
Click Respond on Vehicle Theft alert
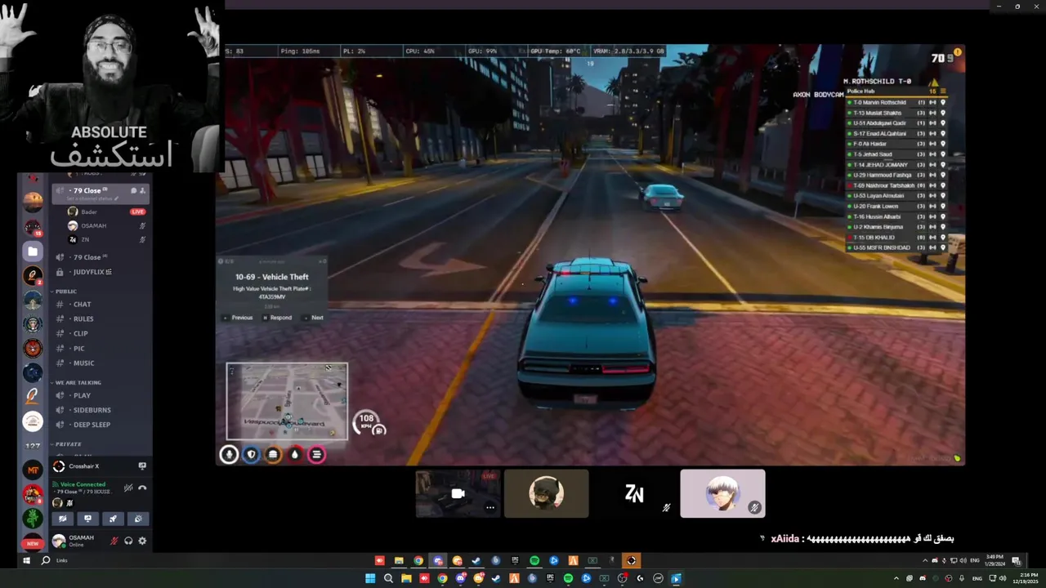(277, 318)
